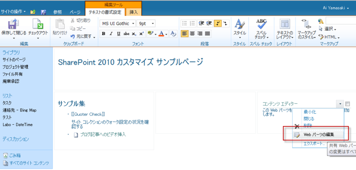Open the サイトの操作 menu

coord(13,11)
